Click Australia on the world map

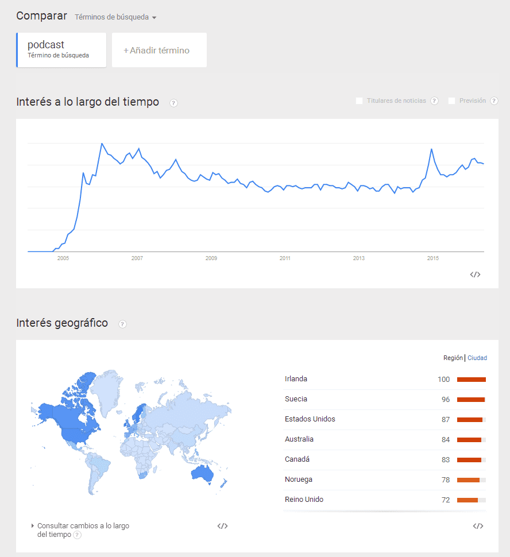[x=202, y=474]
